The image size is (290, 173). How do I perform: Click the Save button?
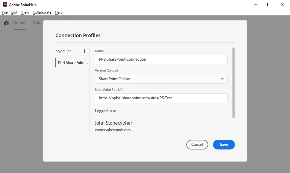pos(224,145)
